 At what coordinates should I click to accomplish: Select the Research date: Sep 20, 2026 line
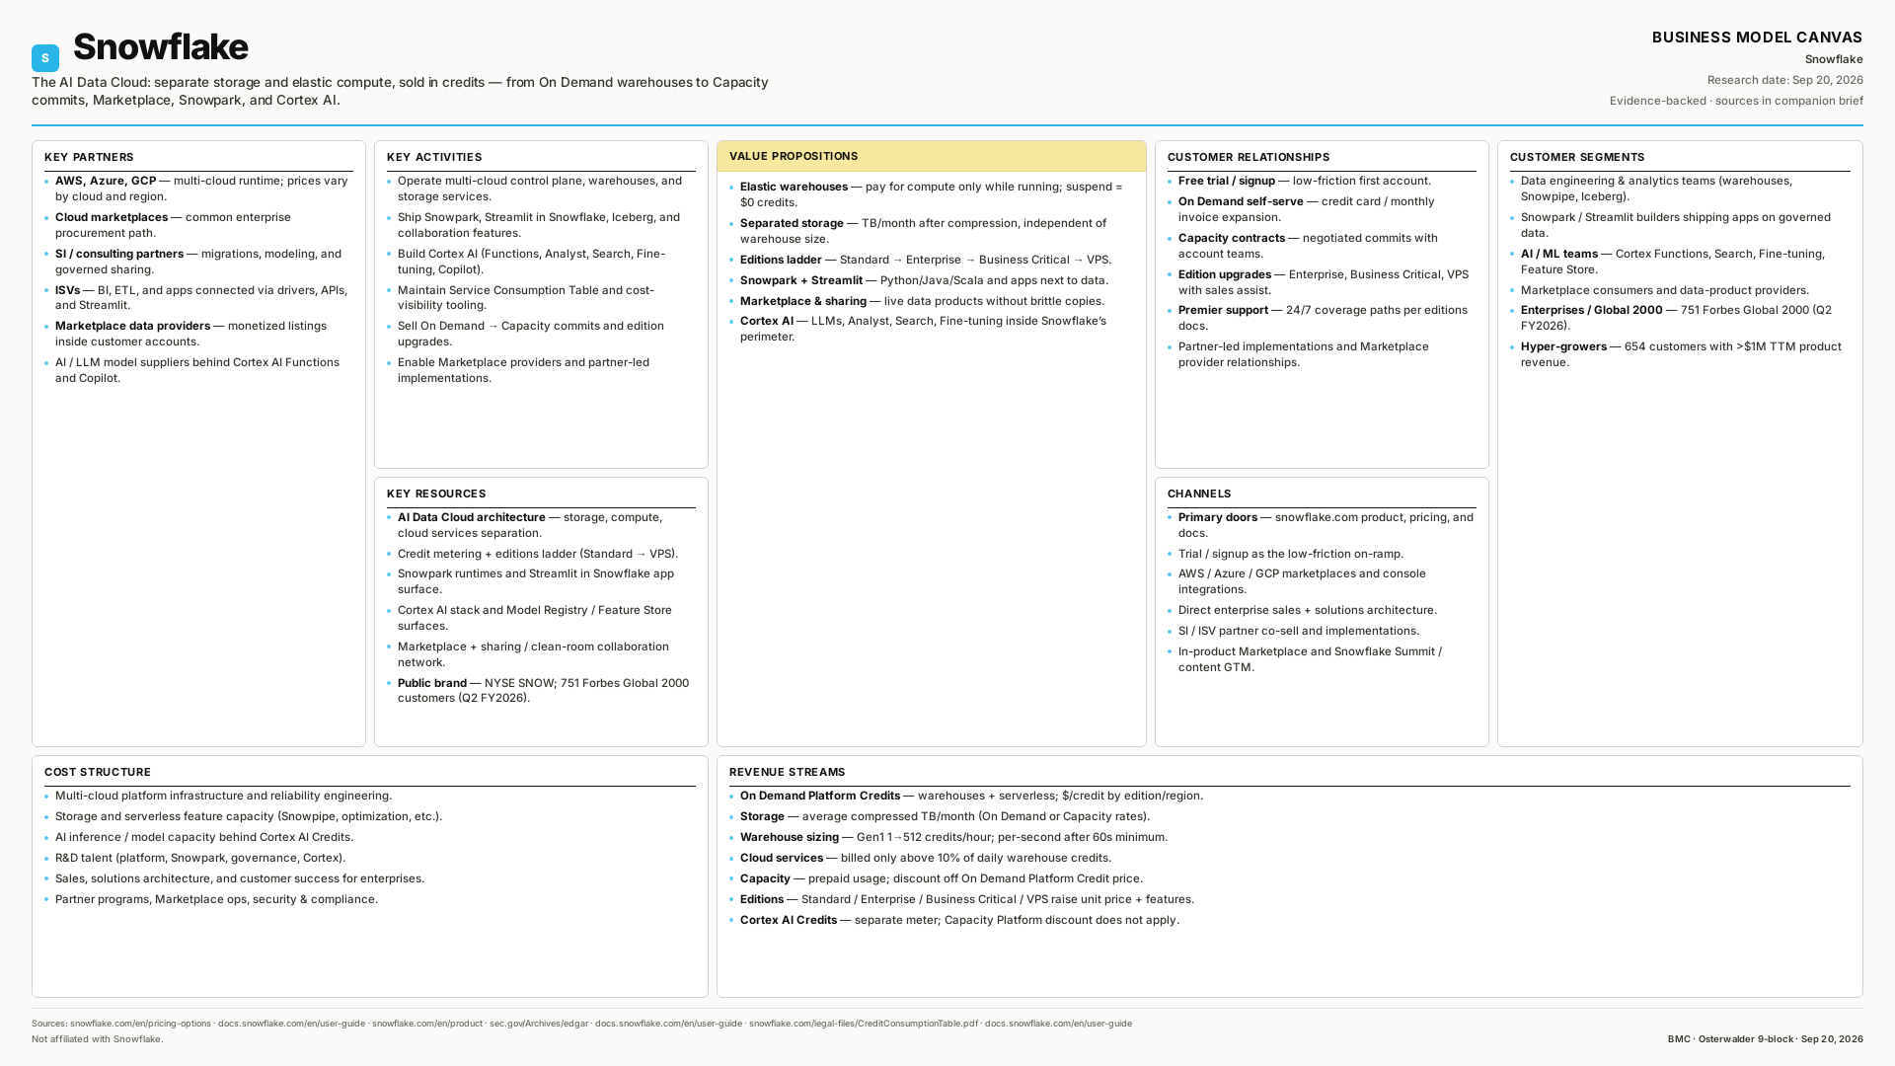tap(1784, 80)
